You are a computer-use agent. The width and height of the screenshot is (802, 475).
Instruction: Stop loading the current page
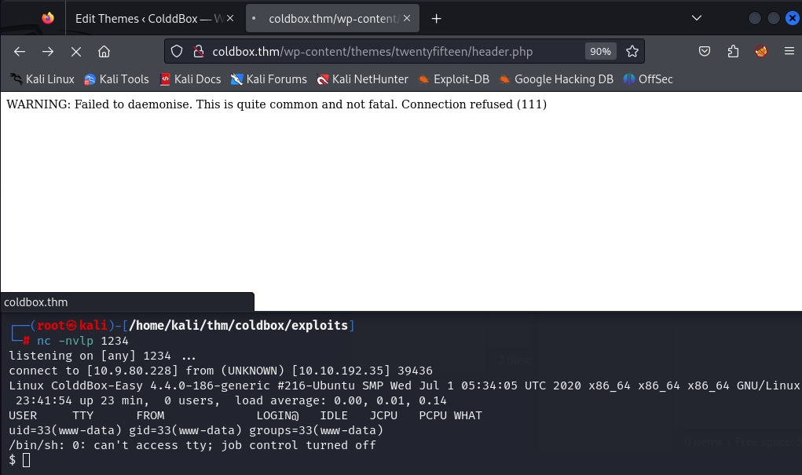coord(76,52)
